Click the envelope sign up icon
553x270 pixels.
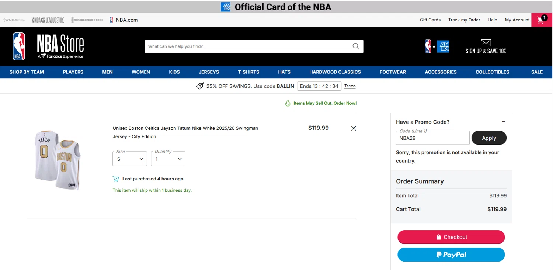click(x=486, y=43)
